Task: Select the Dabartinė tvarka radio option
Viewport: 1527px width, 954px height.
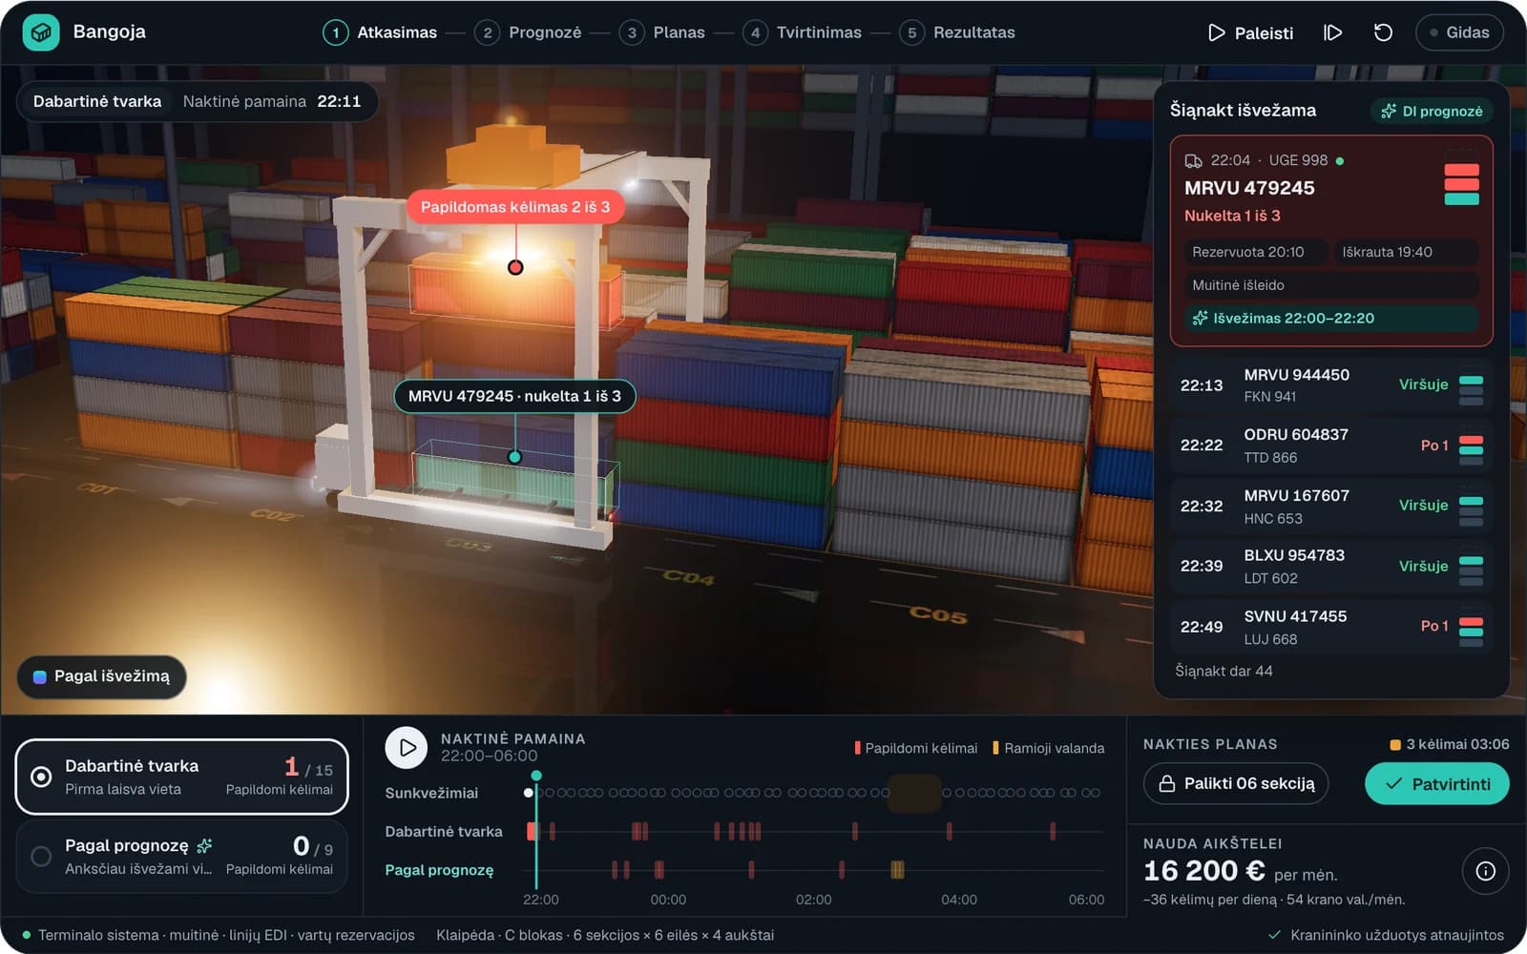Action: pyautogui.click(x=181, y=777)
